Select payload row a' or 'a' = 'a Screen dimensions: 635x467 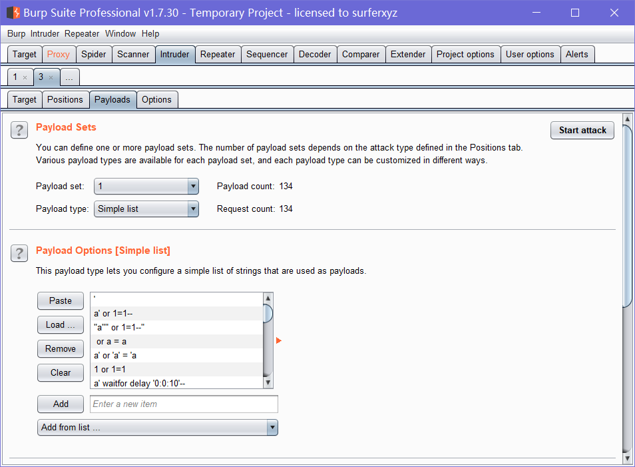point(177,355)
